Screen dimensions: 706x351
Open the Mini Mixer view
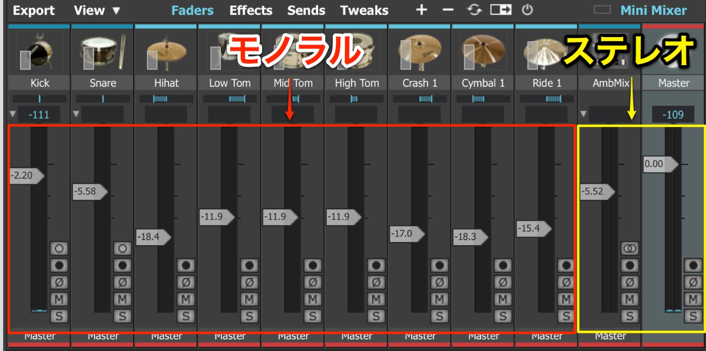click(654, 10)
